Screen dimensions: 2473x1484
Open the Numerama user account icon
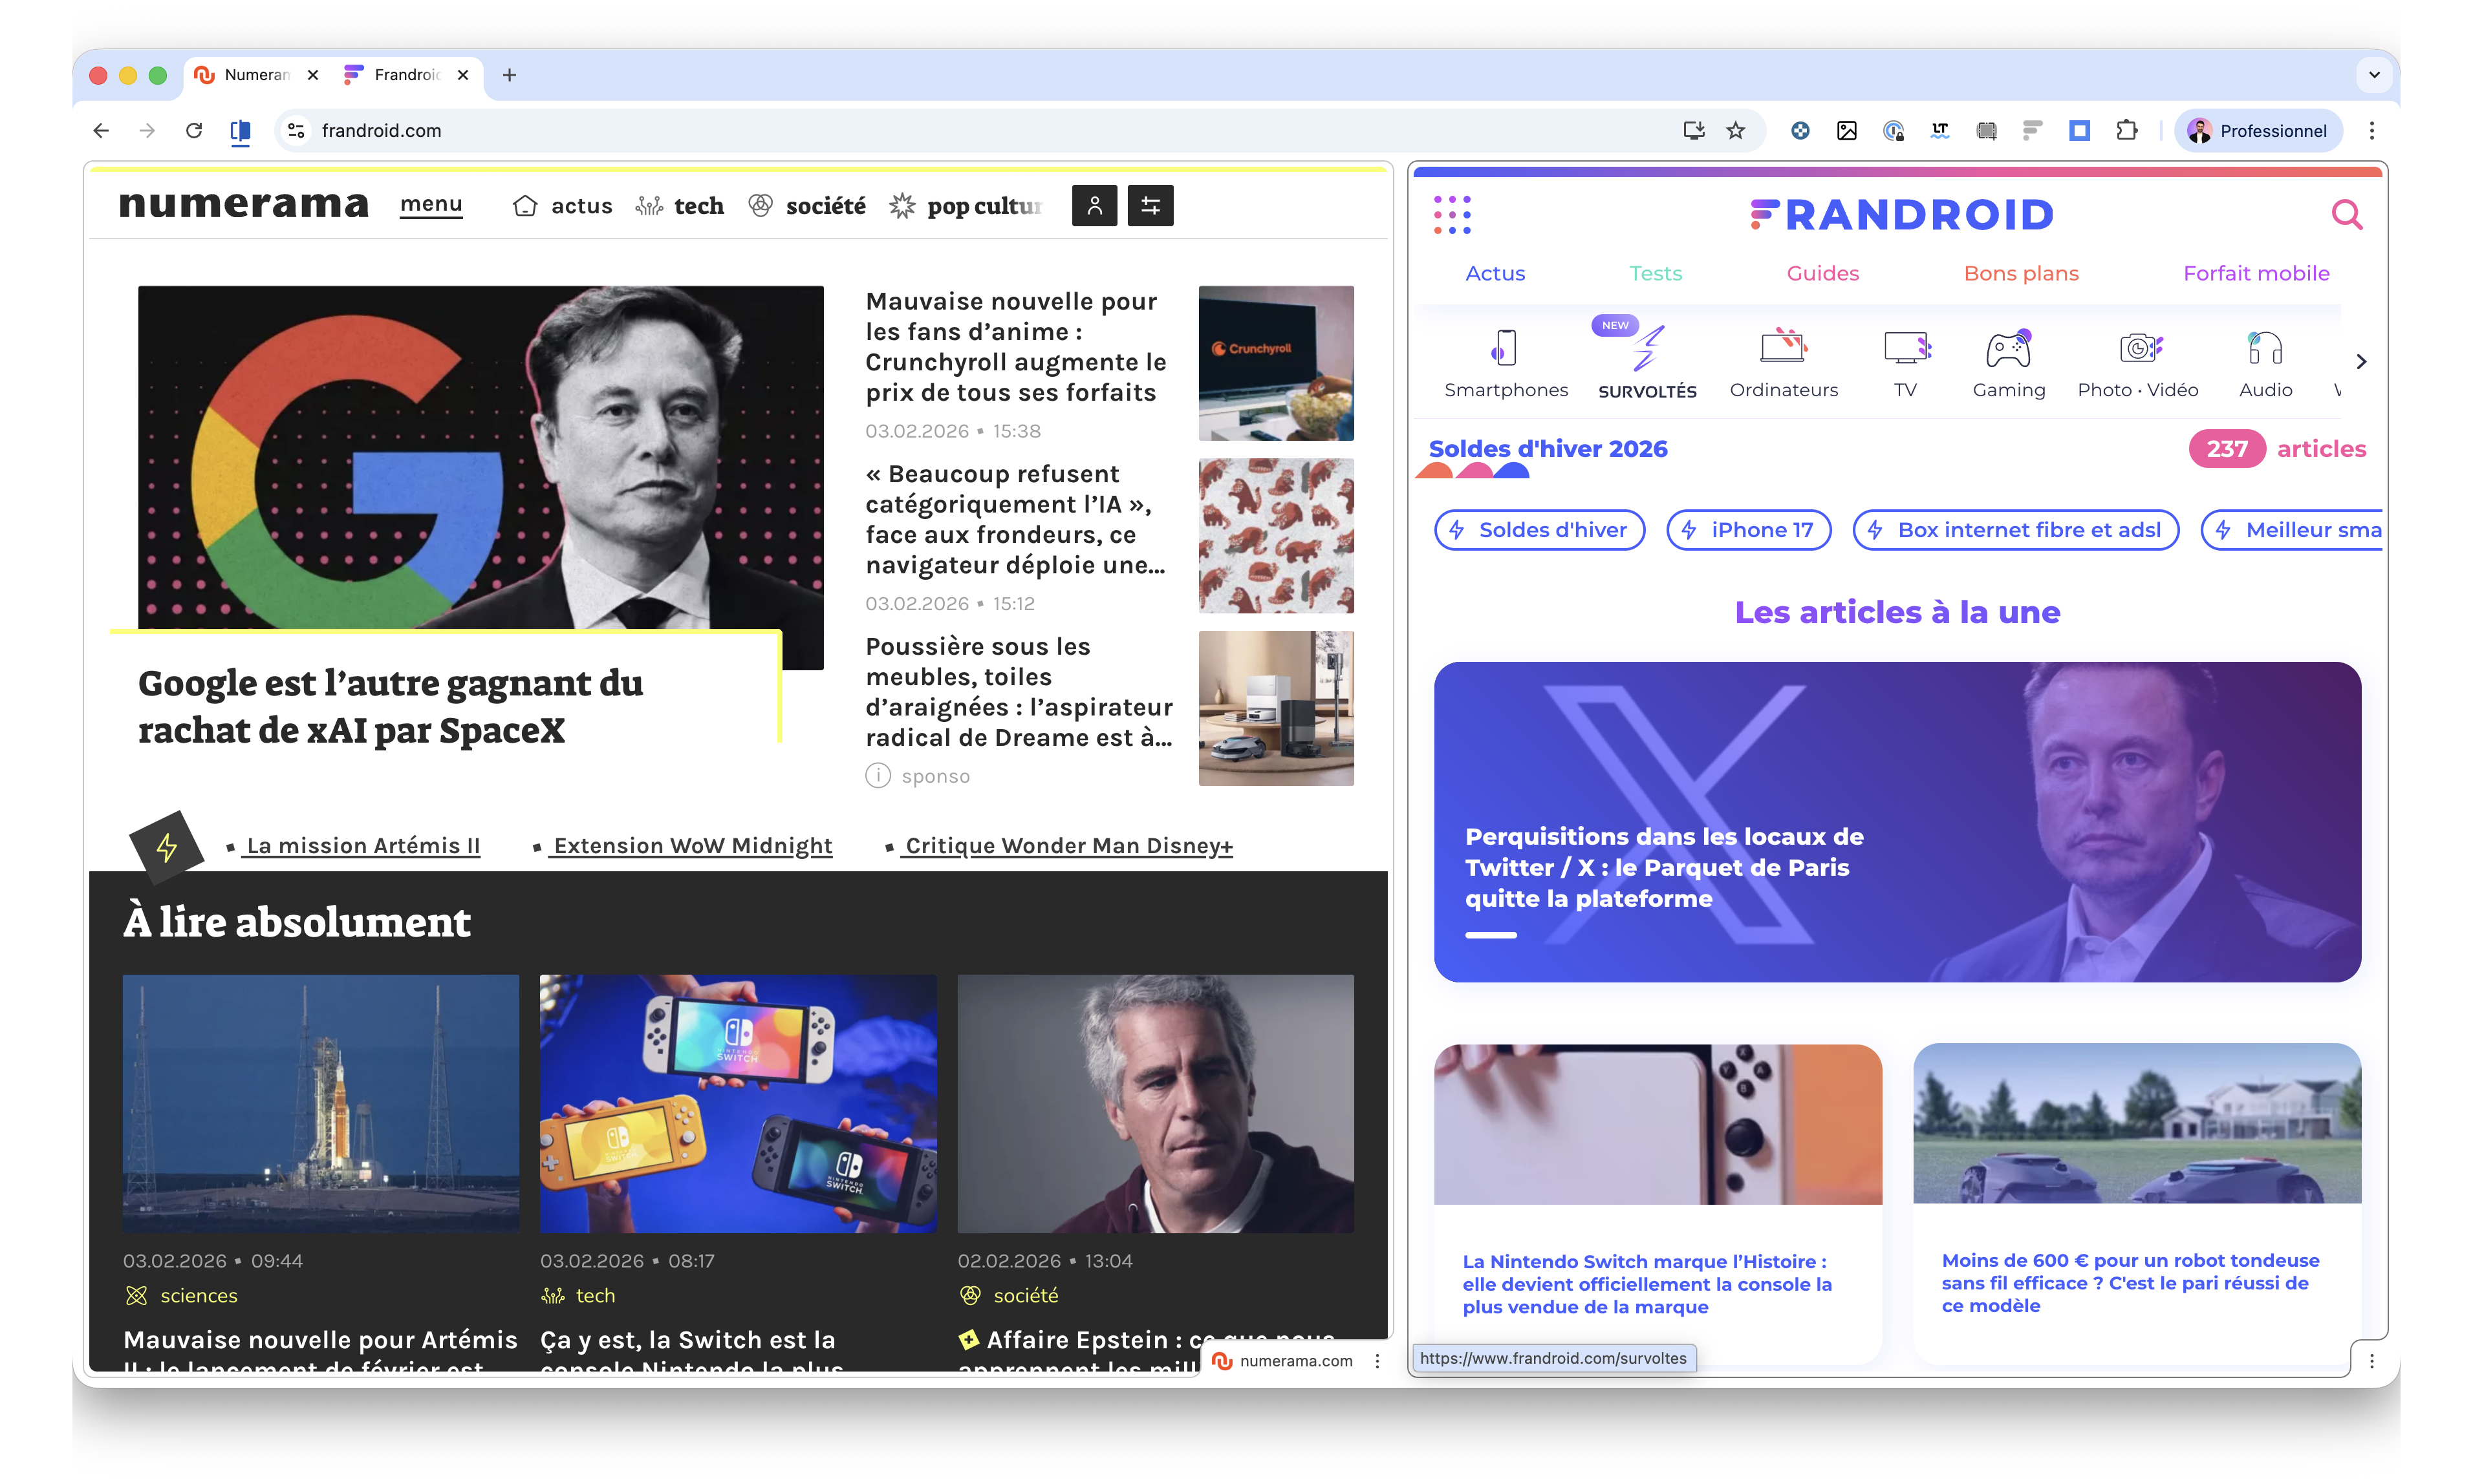point(1094,206)
